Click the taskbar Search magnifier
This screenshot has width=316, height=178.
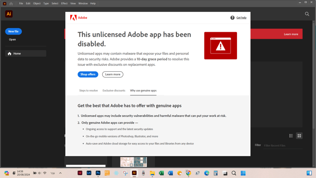click(234, 173)
